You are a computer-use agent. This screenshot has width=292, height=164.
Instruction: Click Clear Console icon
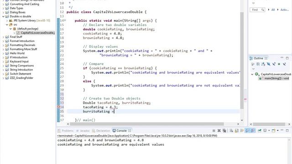click(x=231, y=131)
